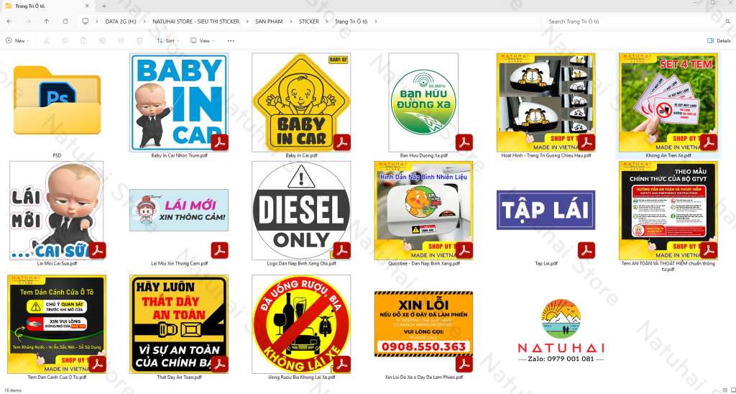Open the New item dropdown

click(x=17, y=41)
